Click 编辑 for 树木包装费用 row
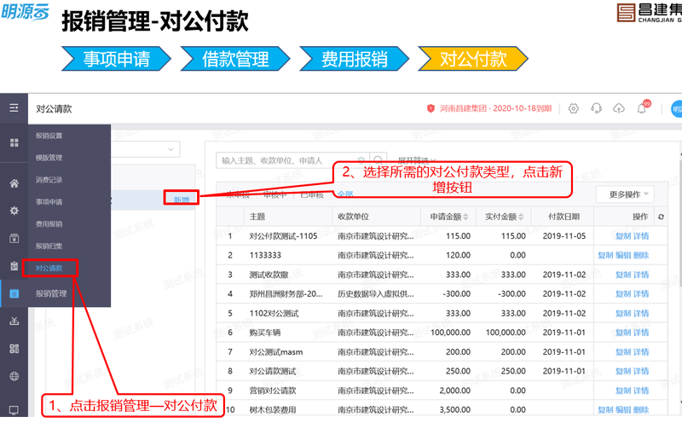682x440 pixels. [623, 410]
